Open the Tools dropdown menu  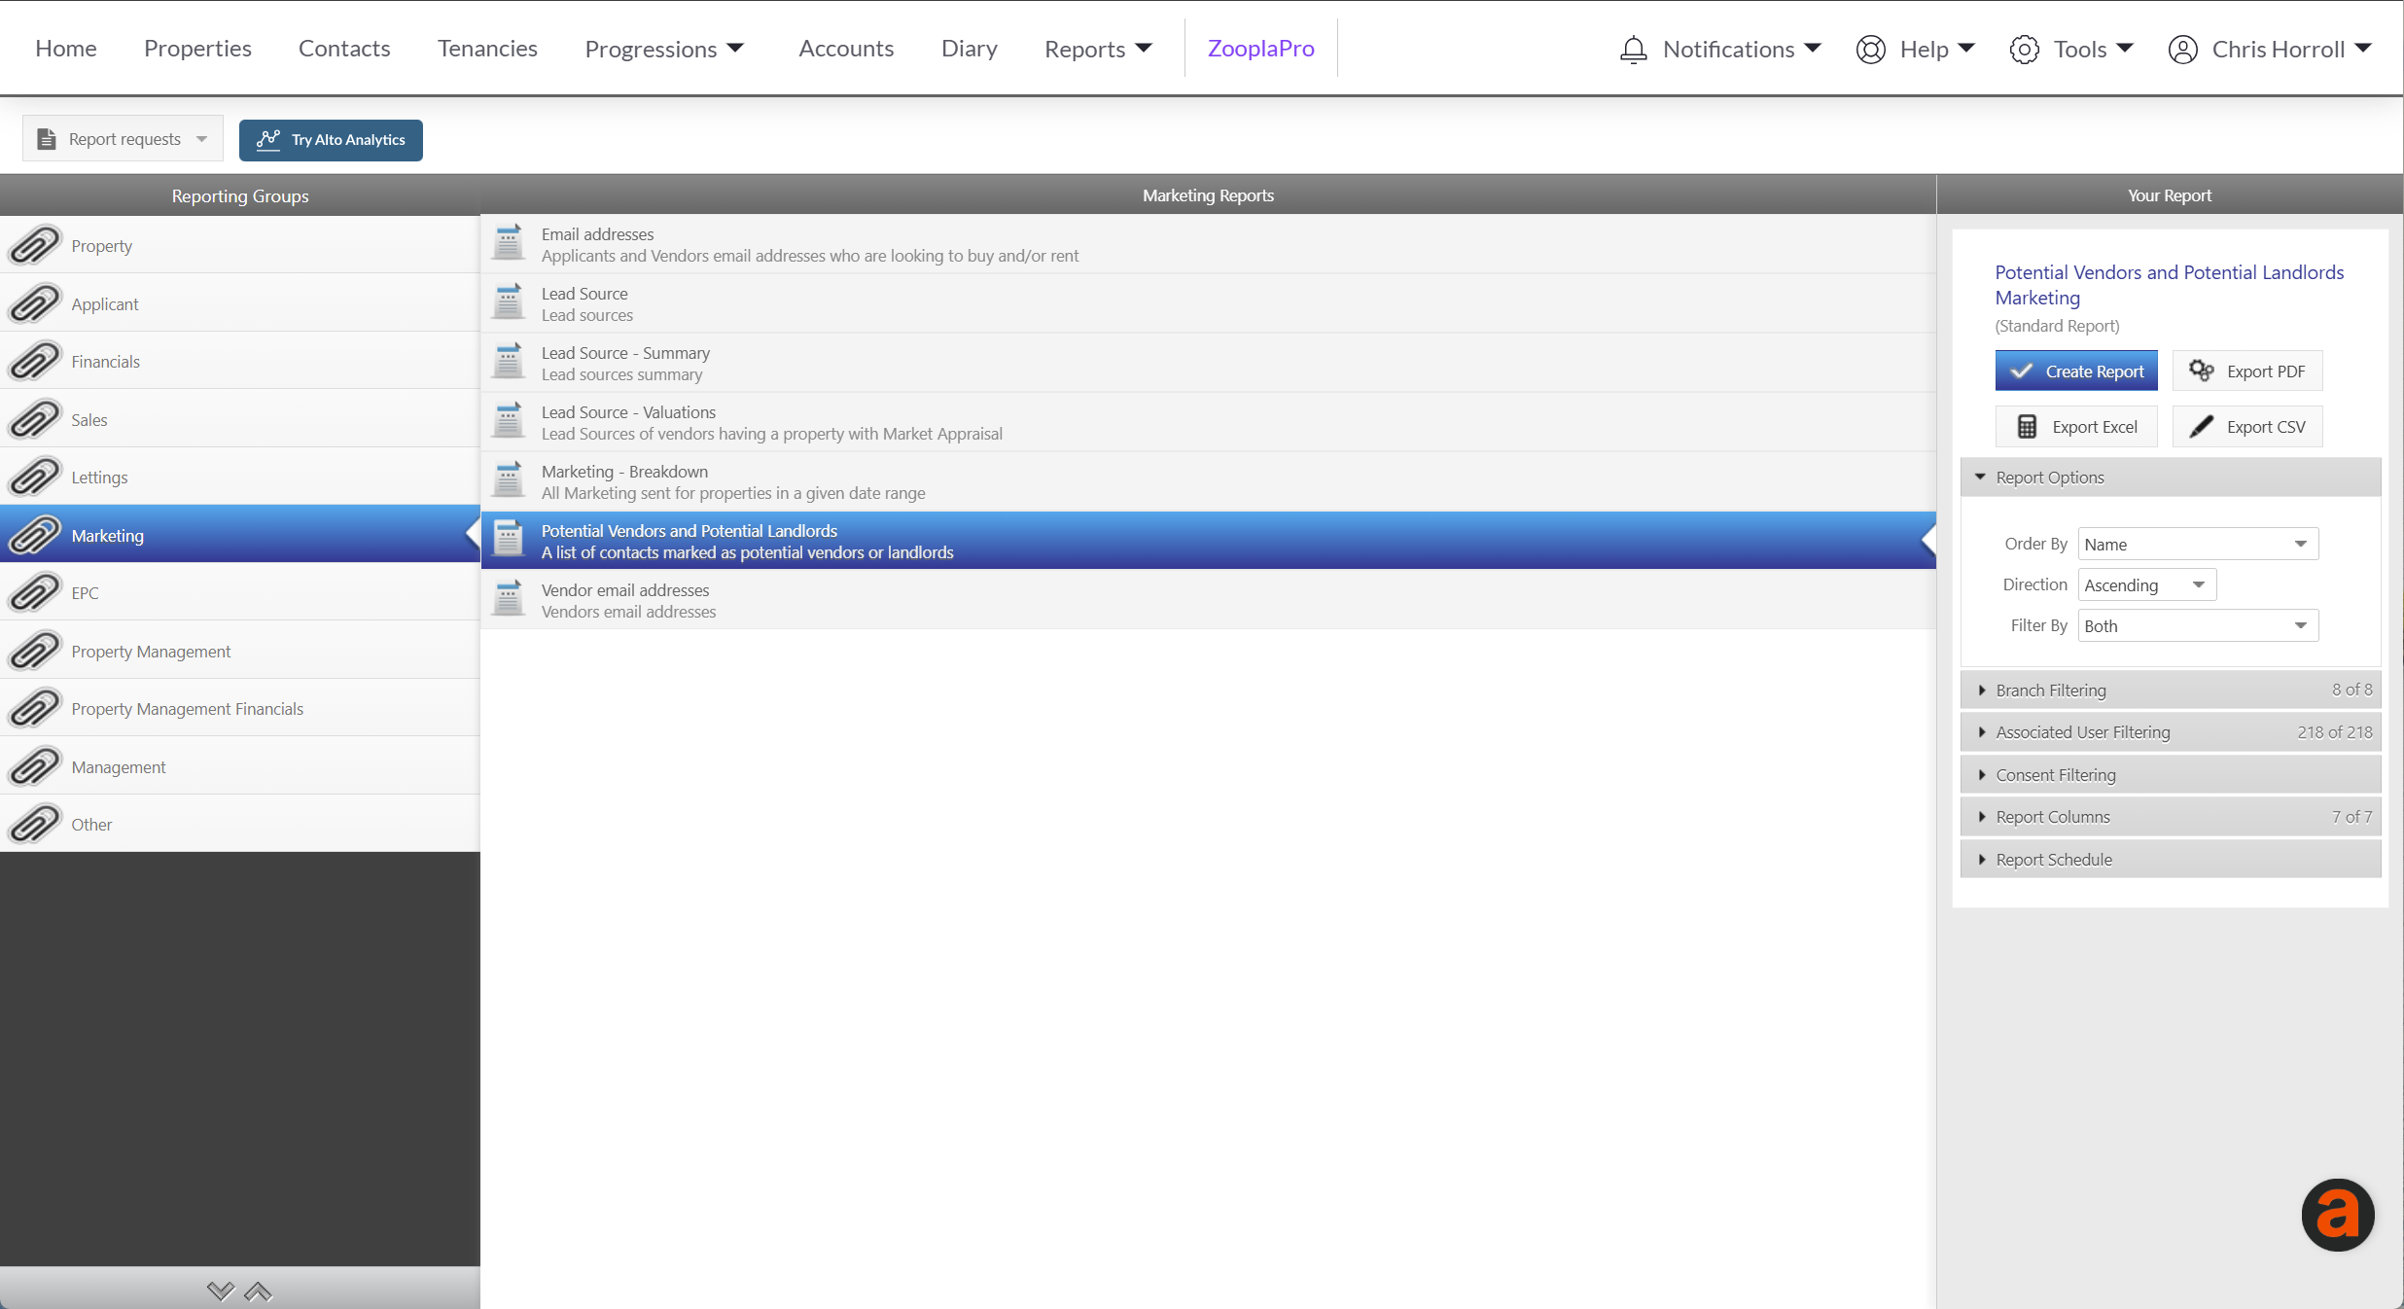pyautogui.click(x=2071, y=49)
